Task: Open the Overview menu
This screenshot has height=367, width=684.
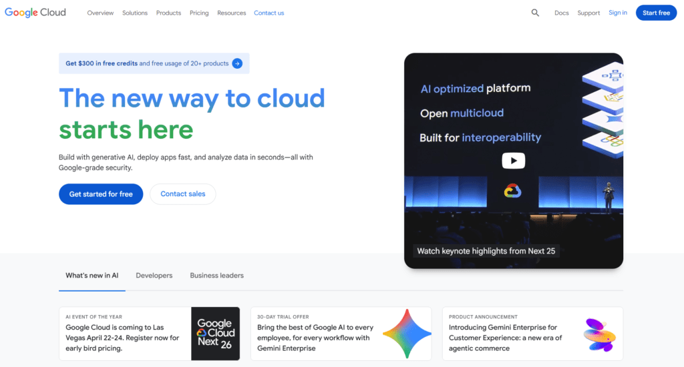Action: coord(100,13)
